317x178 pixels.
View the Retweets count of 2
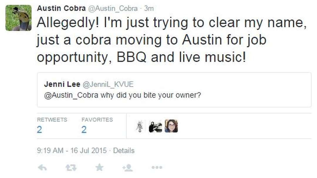click(39, 129)
